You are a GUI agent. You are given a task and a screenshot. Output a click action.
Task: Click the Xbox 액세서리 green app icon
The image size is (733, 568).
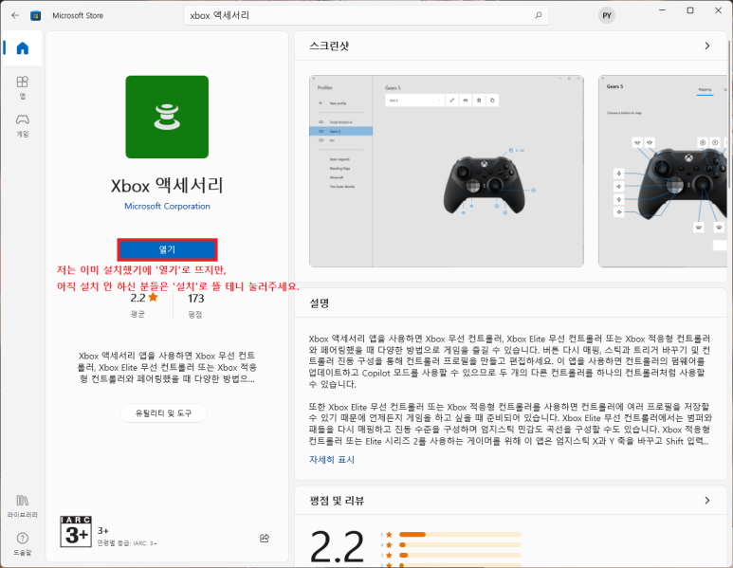pos(167,117)
